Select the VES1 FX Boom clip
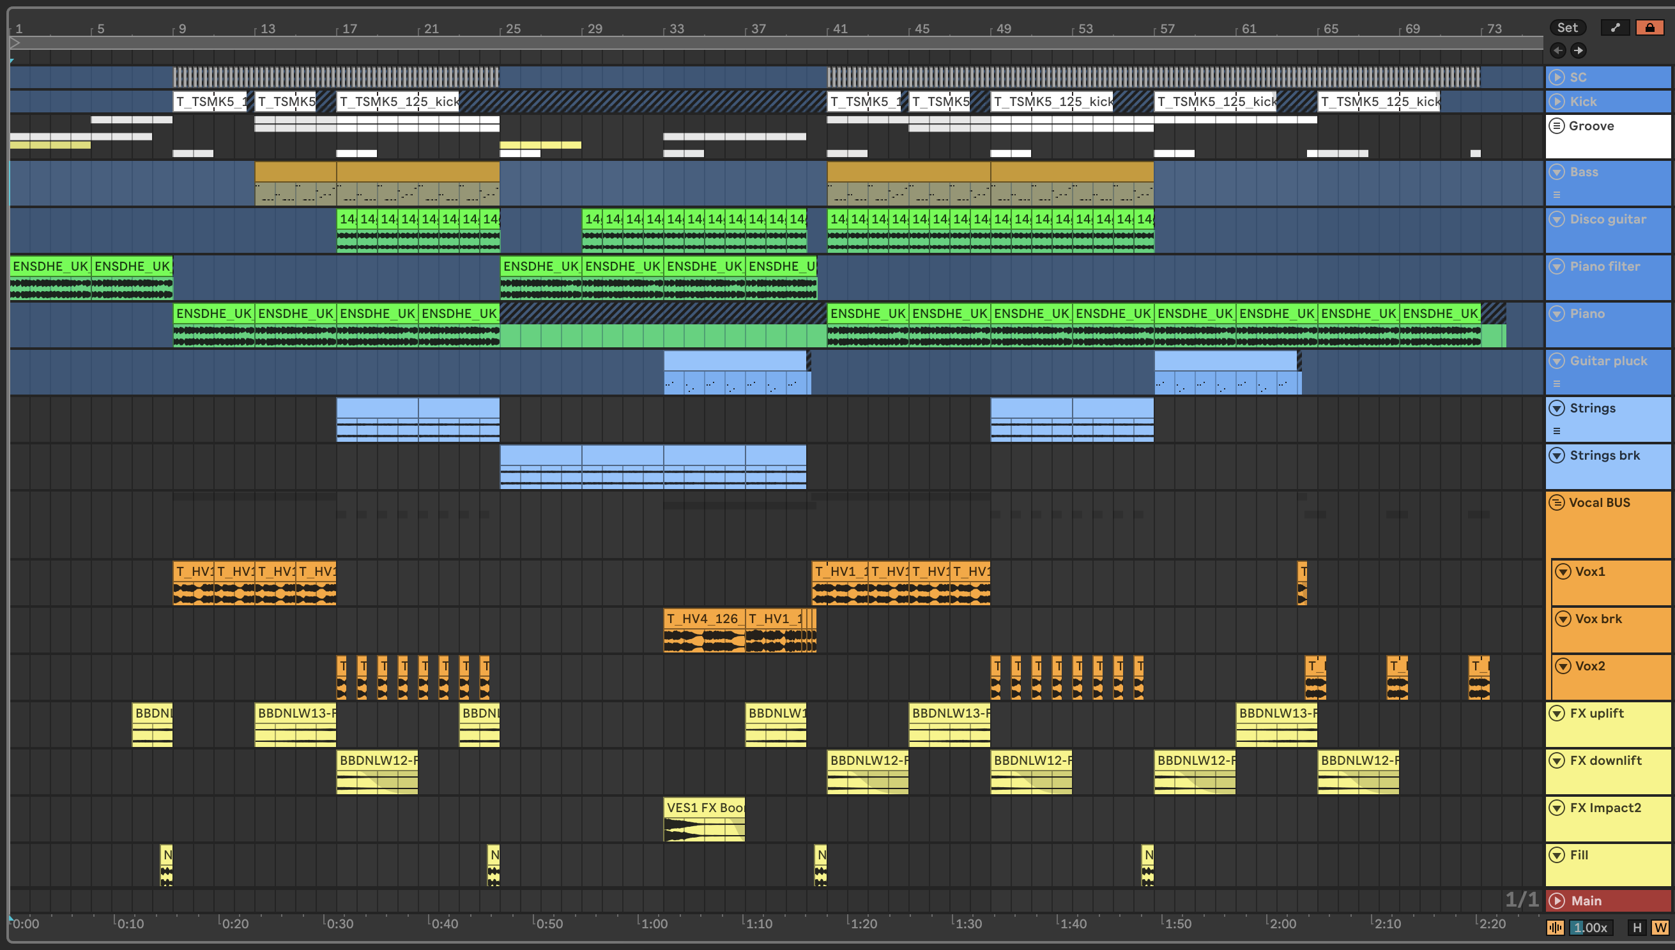 coord(704,808)
